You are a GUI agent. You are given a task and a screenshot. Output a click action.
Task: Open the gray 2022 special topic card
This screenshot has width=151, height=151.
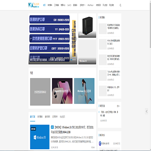[40, 92]
